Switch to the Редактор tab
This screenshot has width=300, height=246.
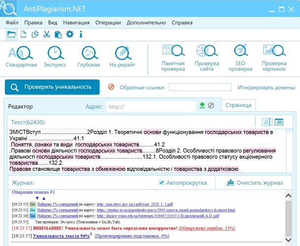pos(21,106)
